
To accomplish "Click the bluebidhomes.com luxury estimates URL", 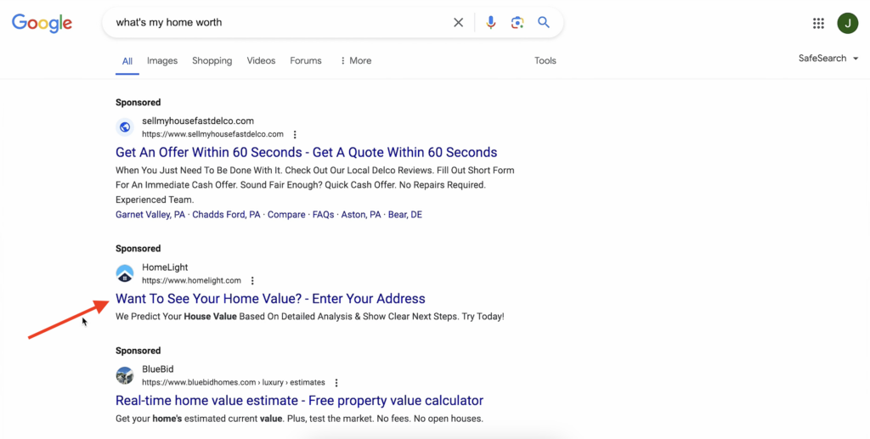I will point(234,382).
